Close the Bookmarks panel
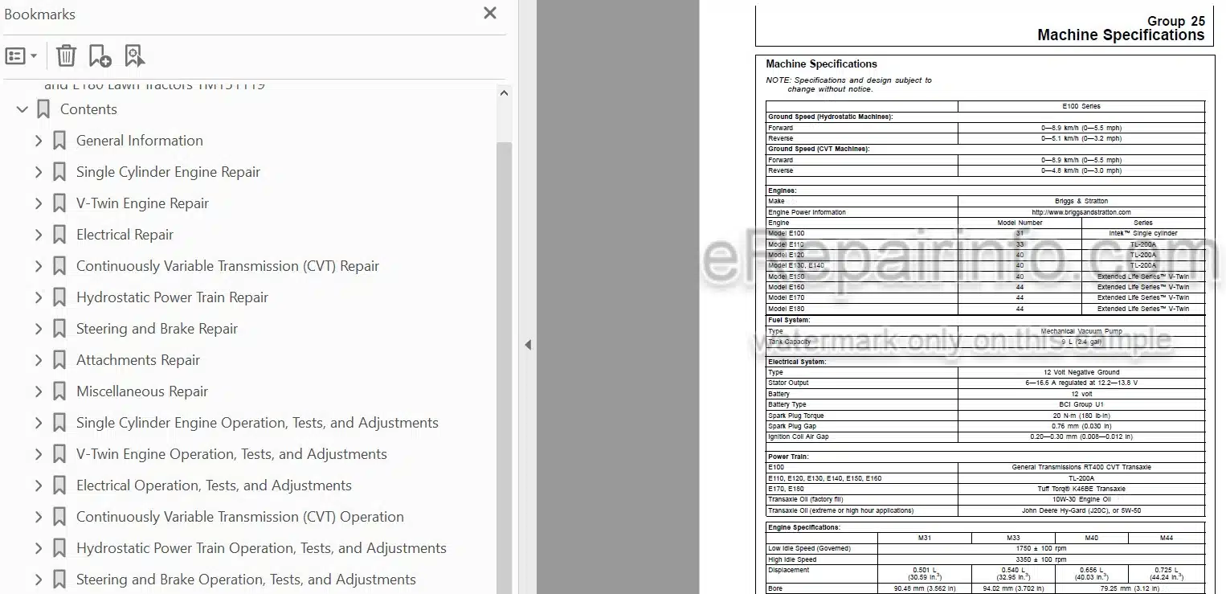The height and width of the screenshot is (594, 1226). tap(490, 13)
